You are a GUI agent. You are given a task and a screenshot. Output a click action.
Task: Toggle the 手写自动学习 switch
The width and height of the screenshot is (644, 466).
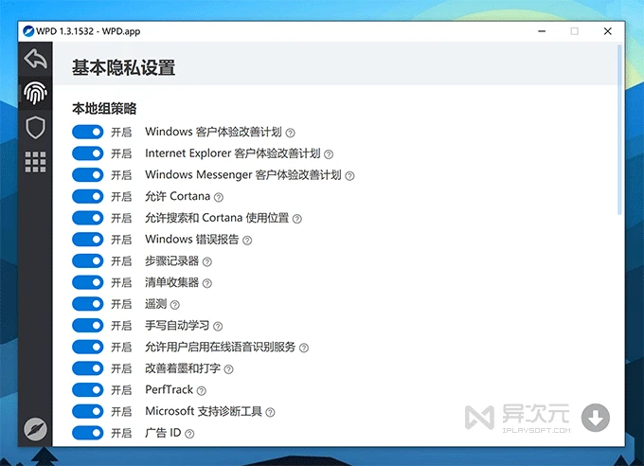point(87,326)
